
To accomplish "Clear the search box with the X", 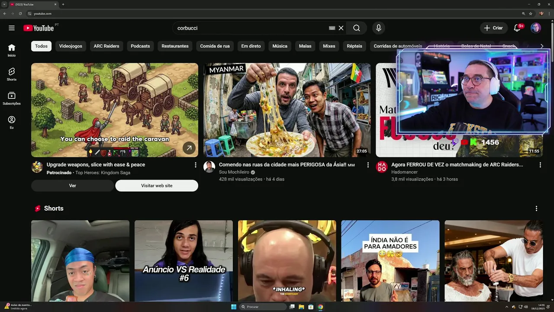I will tap(341, 28).
